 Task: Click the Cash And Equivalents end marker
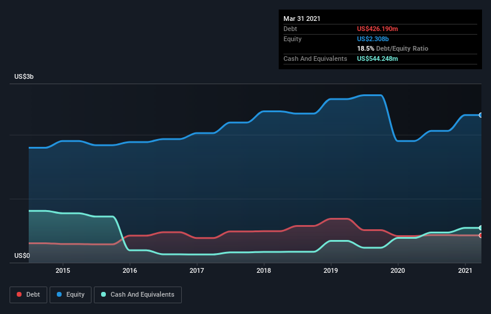click(481, 228)
